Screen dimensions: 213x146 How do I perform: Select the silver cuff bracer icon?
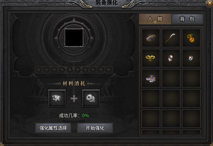tap(171, 58)
